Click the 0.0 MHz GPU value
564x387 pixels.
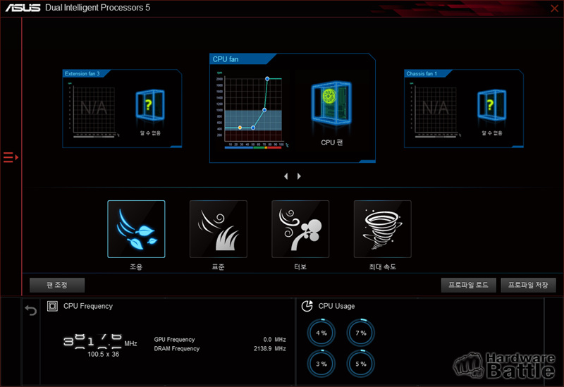coord(274,340)
